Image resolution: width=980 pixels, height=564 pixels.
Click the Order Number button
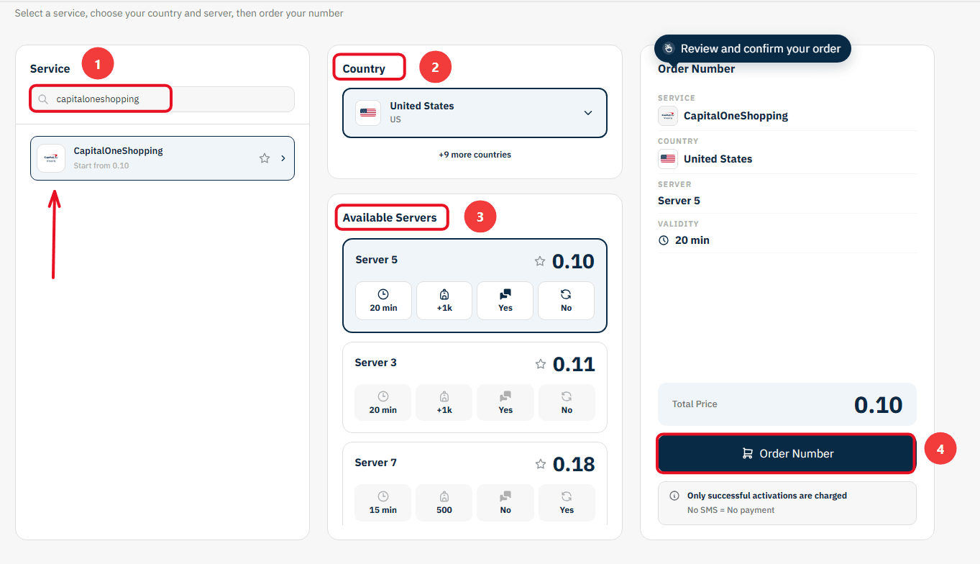(x=787, y=454)
